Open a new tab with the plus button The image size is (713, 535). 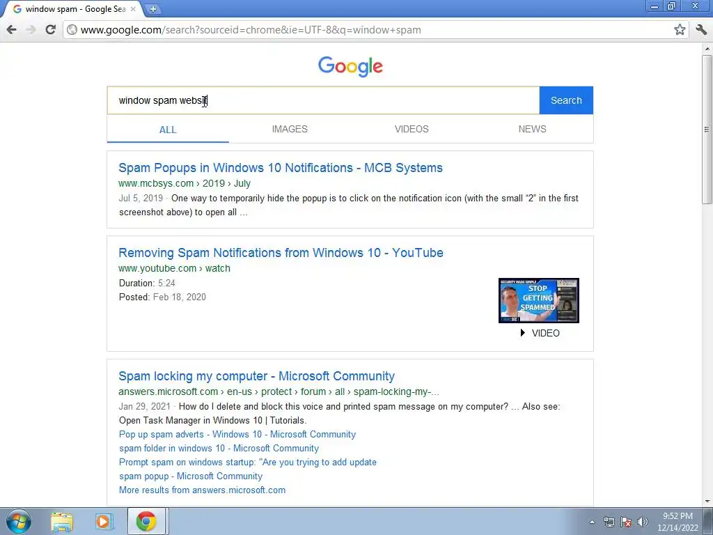click(x=153, y=9)
